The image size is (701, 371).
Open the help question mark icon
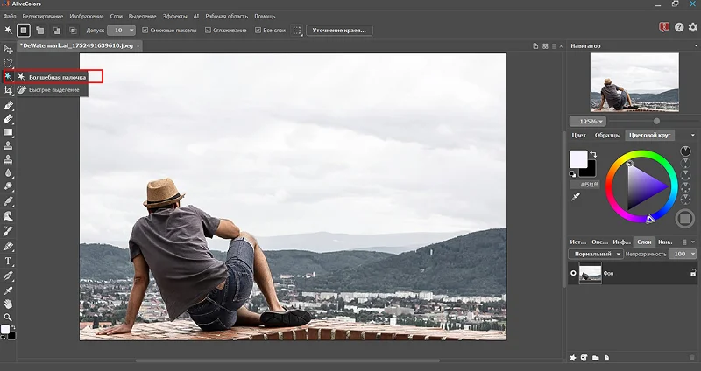[x=679, y=27]
